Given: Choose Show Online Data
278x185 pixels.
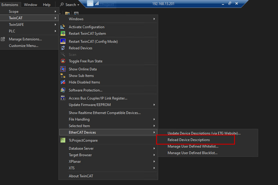Looking at the screenshot, I should pyautogui.click(x=108, y=69).
